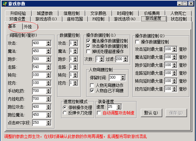
Task: Open the 城堡参数 tab
Action: pyautogui.click(x=45, y=13)
